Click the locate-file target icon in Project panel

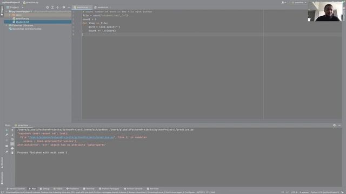(47, 7)
